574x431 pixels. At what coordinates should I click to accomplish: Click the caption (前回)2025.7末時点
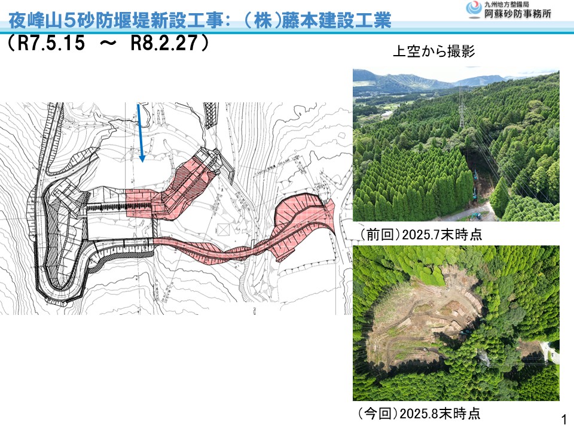click(419, 234)
